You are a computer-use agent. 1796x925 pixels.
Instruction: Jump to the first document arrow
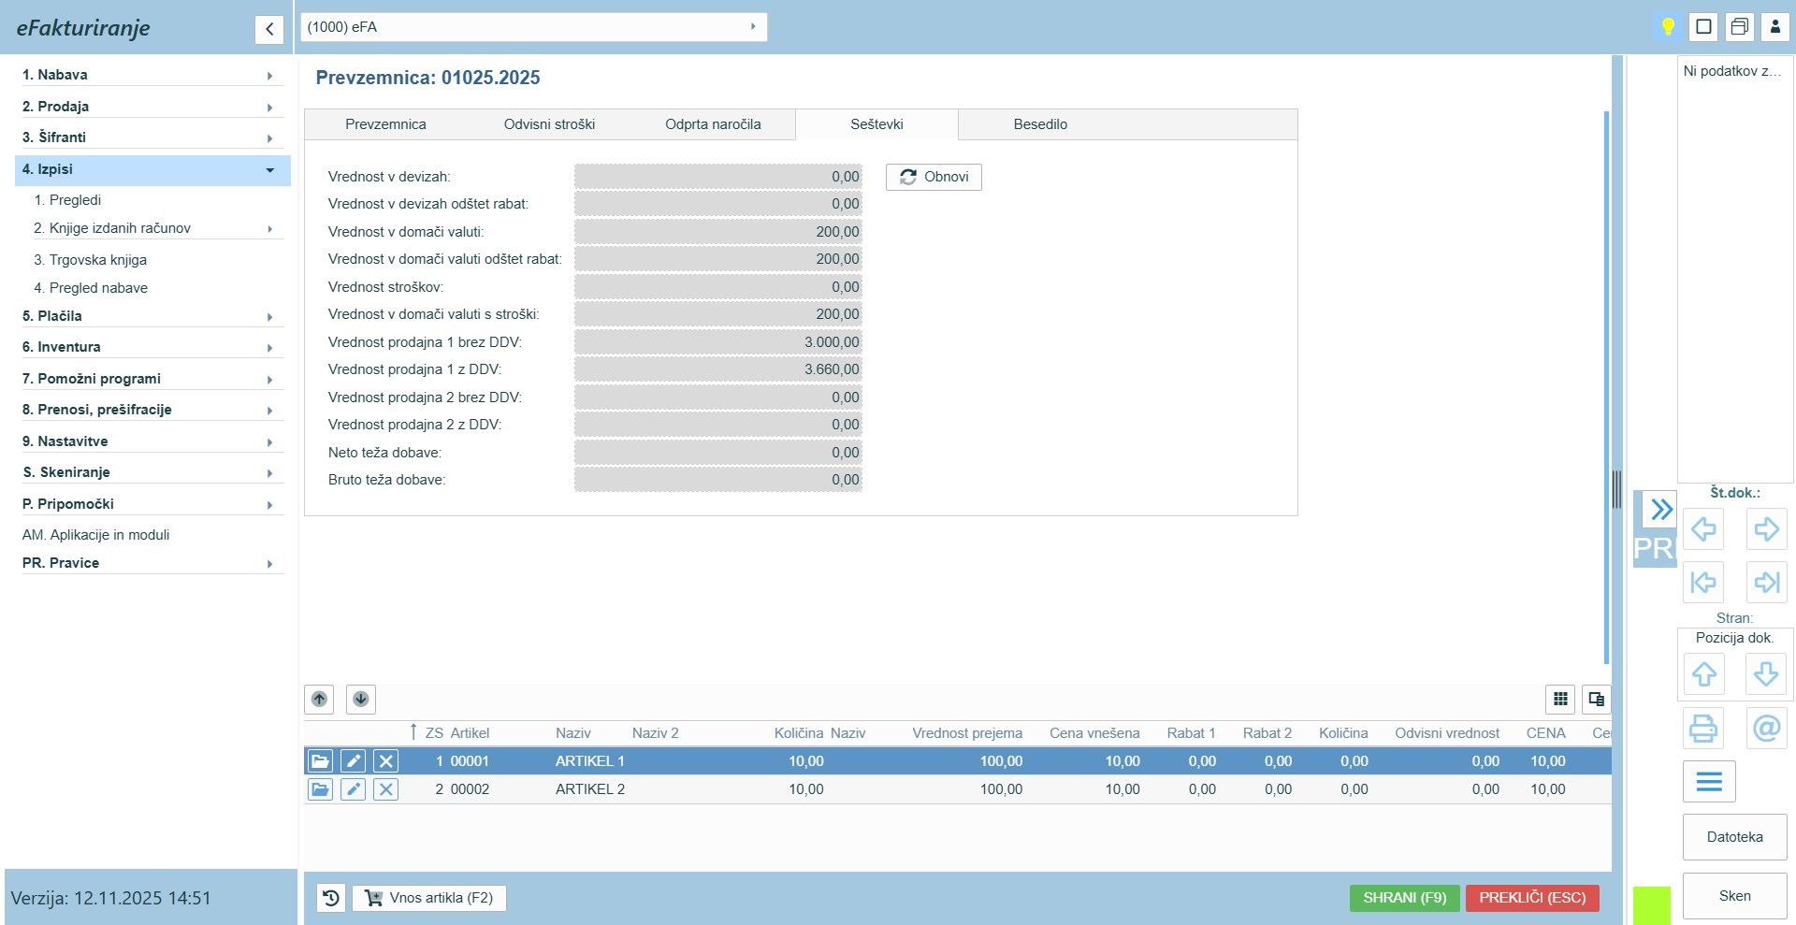point(1702,583)
